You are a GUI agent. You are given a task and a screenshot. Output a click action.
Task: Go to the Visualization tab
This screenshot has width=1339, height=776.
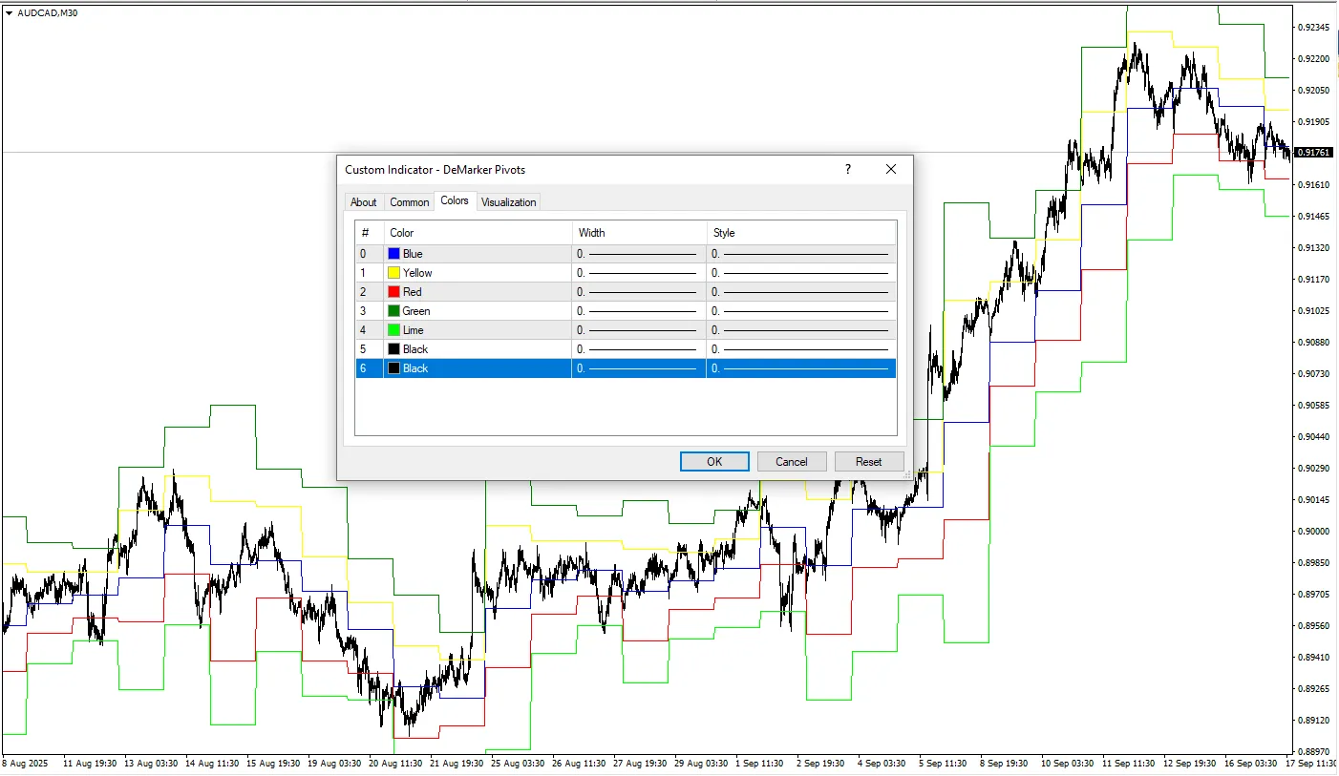click(508, 202)
